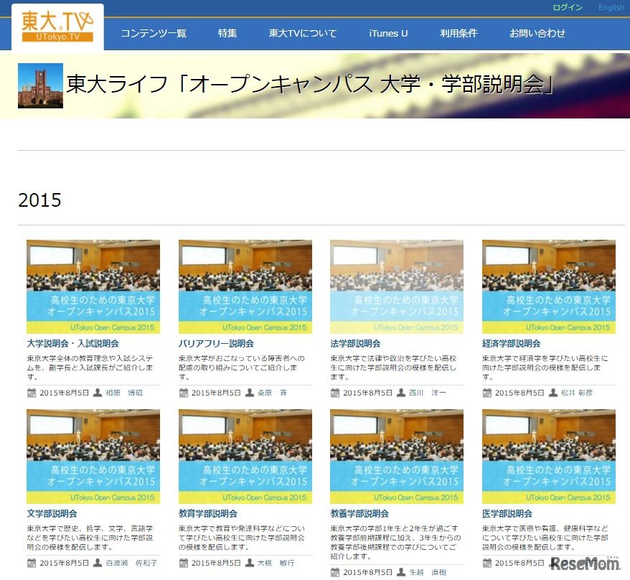Open thumbnail for 教育学部説明会
This screenshot has height=580, width=630.
click(x=245, y=457)
